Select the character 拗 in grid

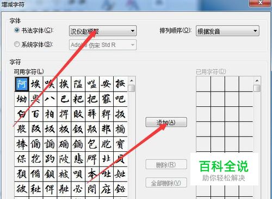point(22,99)
